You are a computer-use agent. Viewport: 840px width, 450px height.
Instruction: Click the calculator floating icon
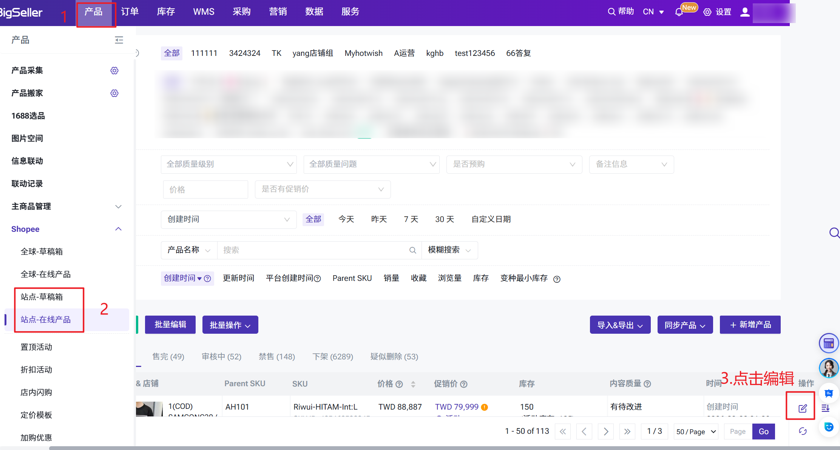829,343
